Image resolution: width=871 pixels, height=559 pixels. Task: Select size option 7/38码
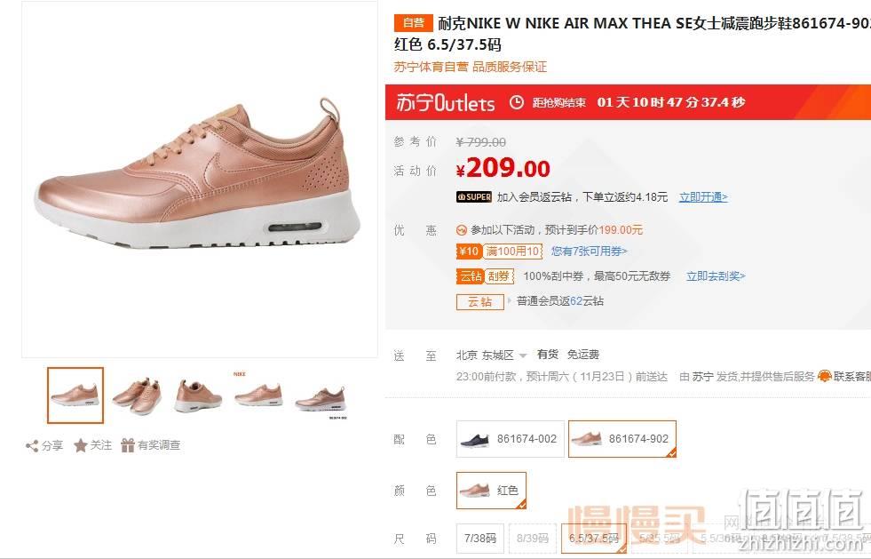(x=480, y=539)
